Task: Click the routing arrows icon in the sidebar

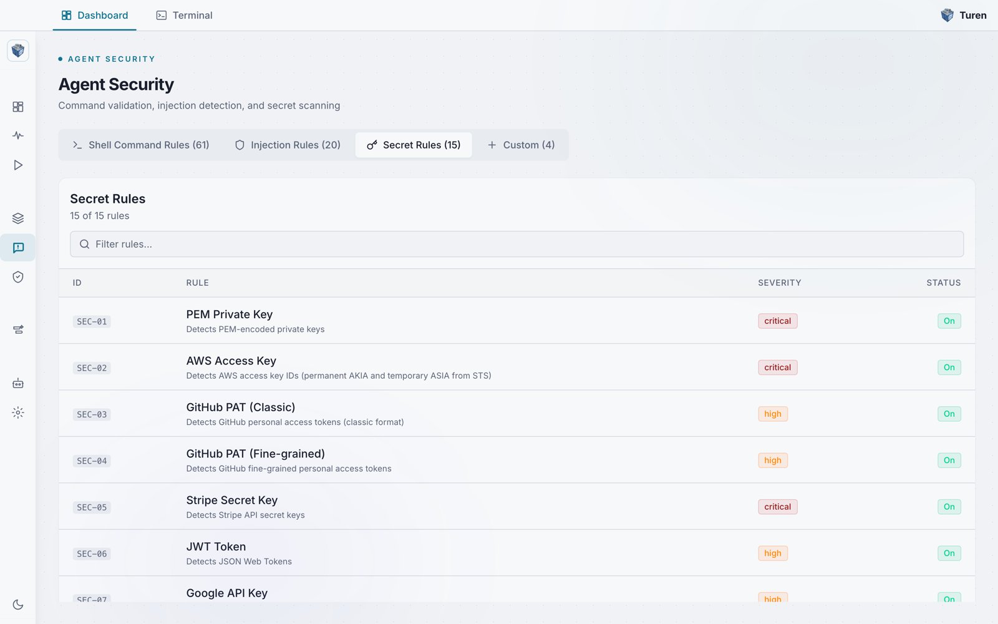Action: [18, 329]
